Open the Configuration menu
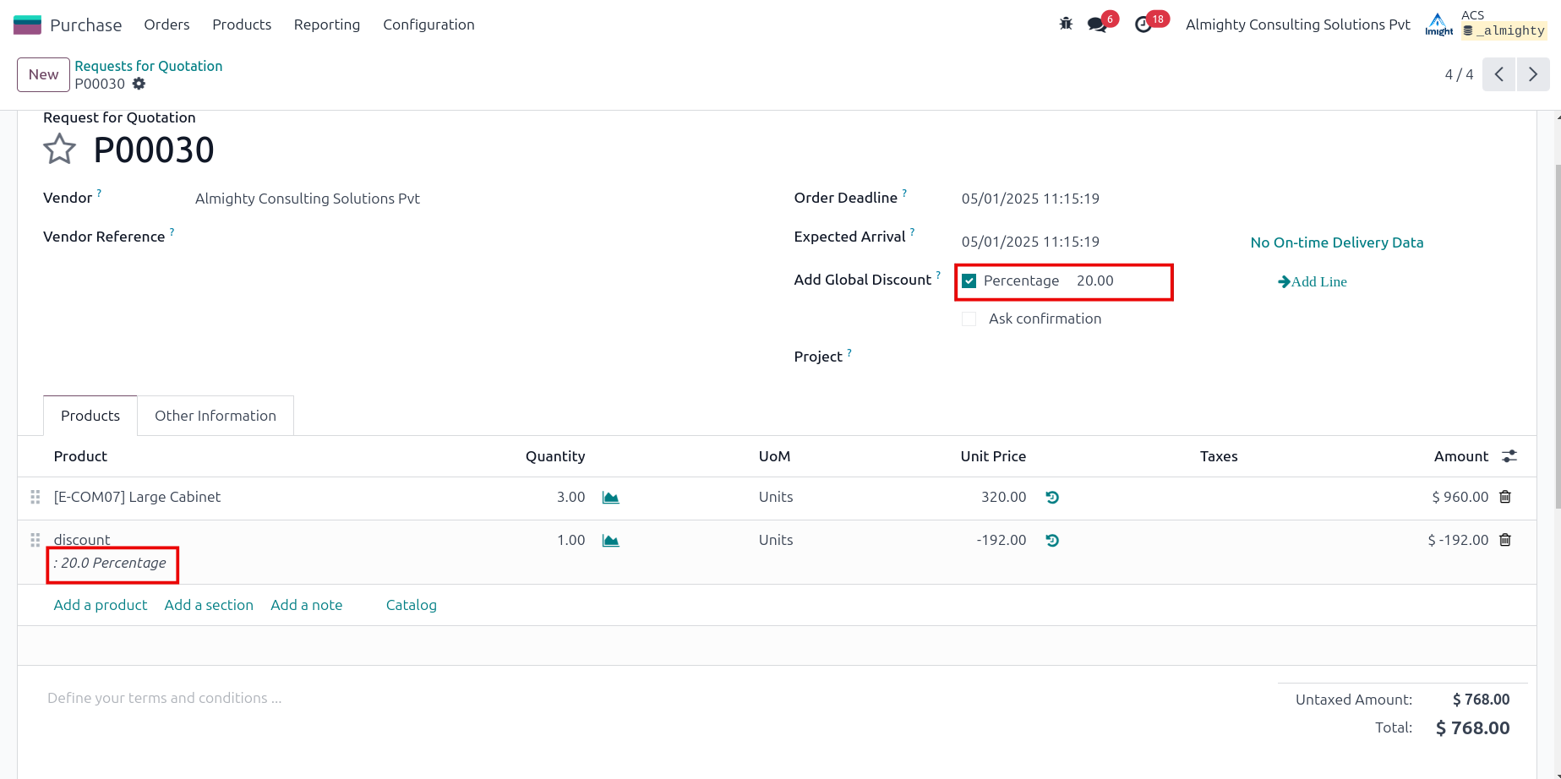The width and height of the screenshot is (1561, 779). [428, 25]
